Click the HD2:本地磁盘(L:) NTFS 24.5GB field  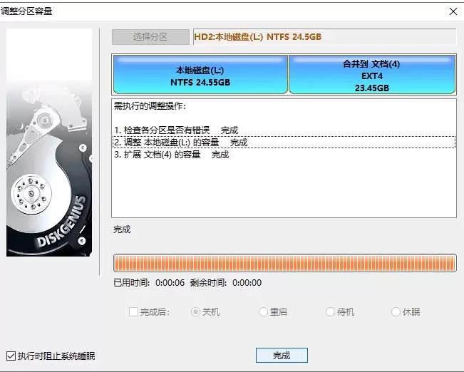pyautogui.click(x=324, y=37)
